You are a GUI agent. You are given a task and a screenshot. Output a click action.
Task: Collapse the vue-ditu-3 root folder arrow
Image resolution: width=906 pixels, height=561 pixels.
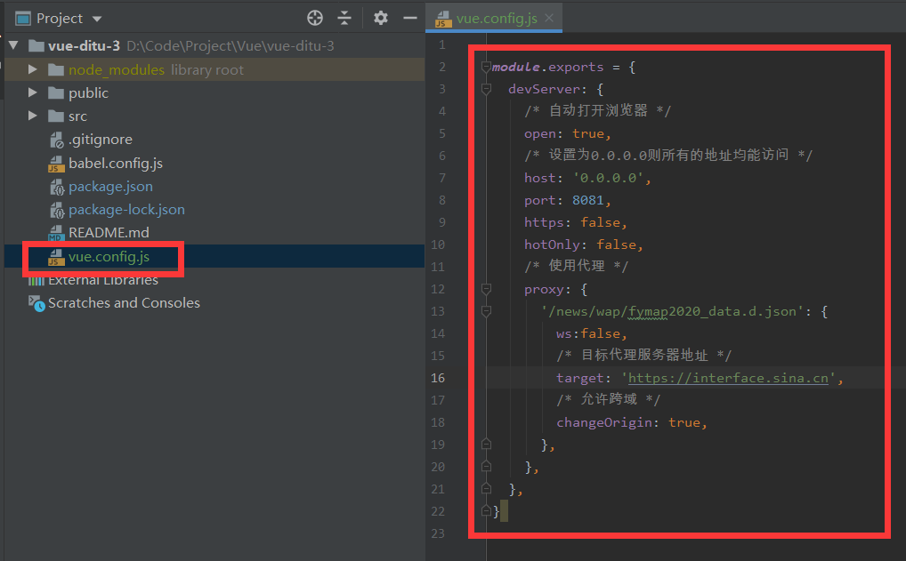[14, 45]
